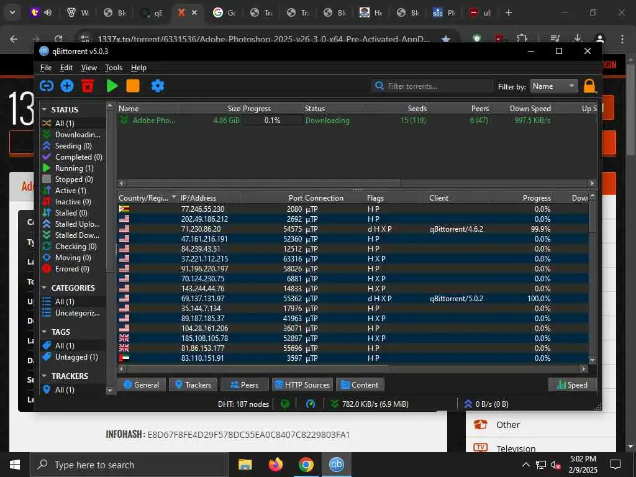Viewport: 636px width, 477px height.
Task: Select the Adobe Pho... torrent row
Action: click(357, 120)
